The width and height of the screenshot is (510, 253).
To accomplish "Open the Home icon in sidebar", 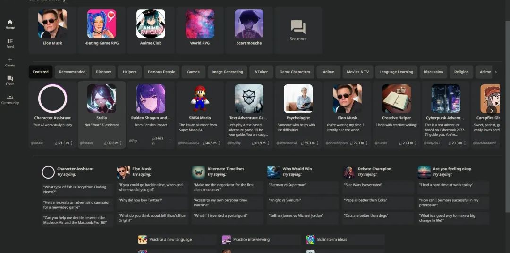I will click(10, 22).
